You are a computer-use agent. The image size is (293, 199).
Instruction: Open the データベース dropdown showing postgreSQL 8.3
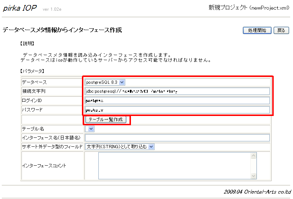pyautogui.click(x=105, y=82)
